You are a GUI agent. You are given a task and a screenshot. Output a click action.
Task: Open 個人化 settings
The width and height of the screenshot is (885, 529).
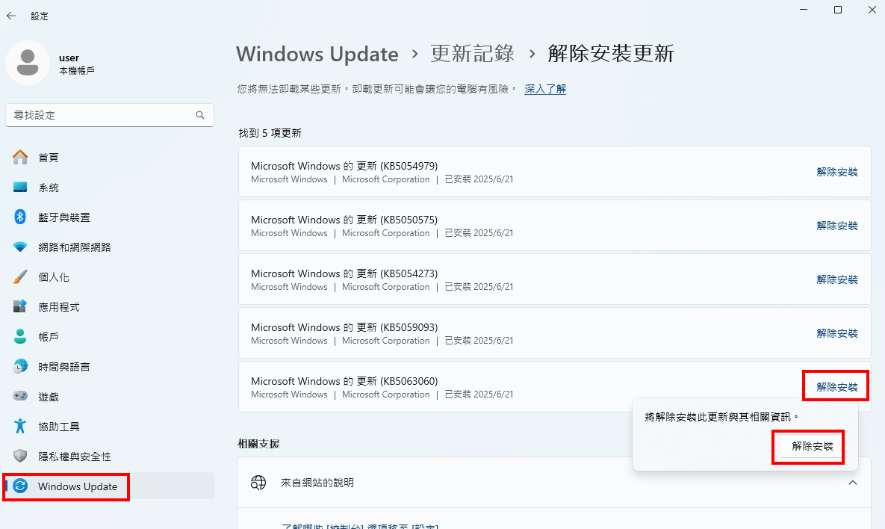coord(110,277)
